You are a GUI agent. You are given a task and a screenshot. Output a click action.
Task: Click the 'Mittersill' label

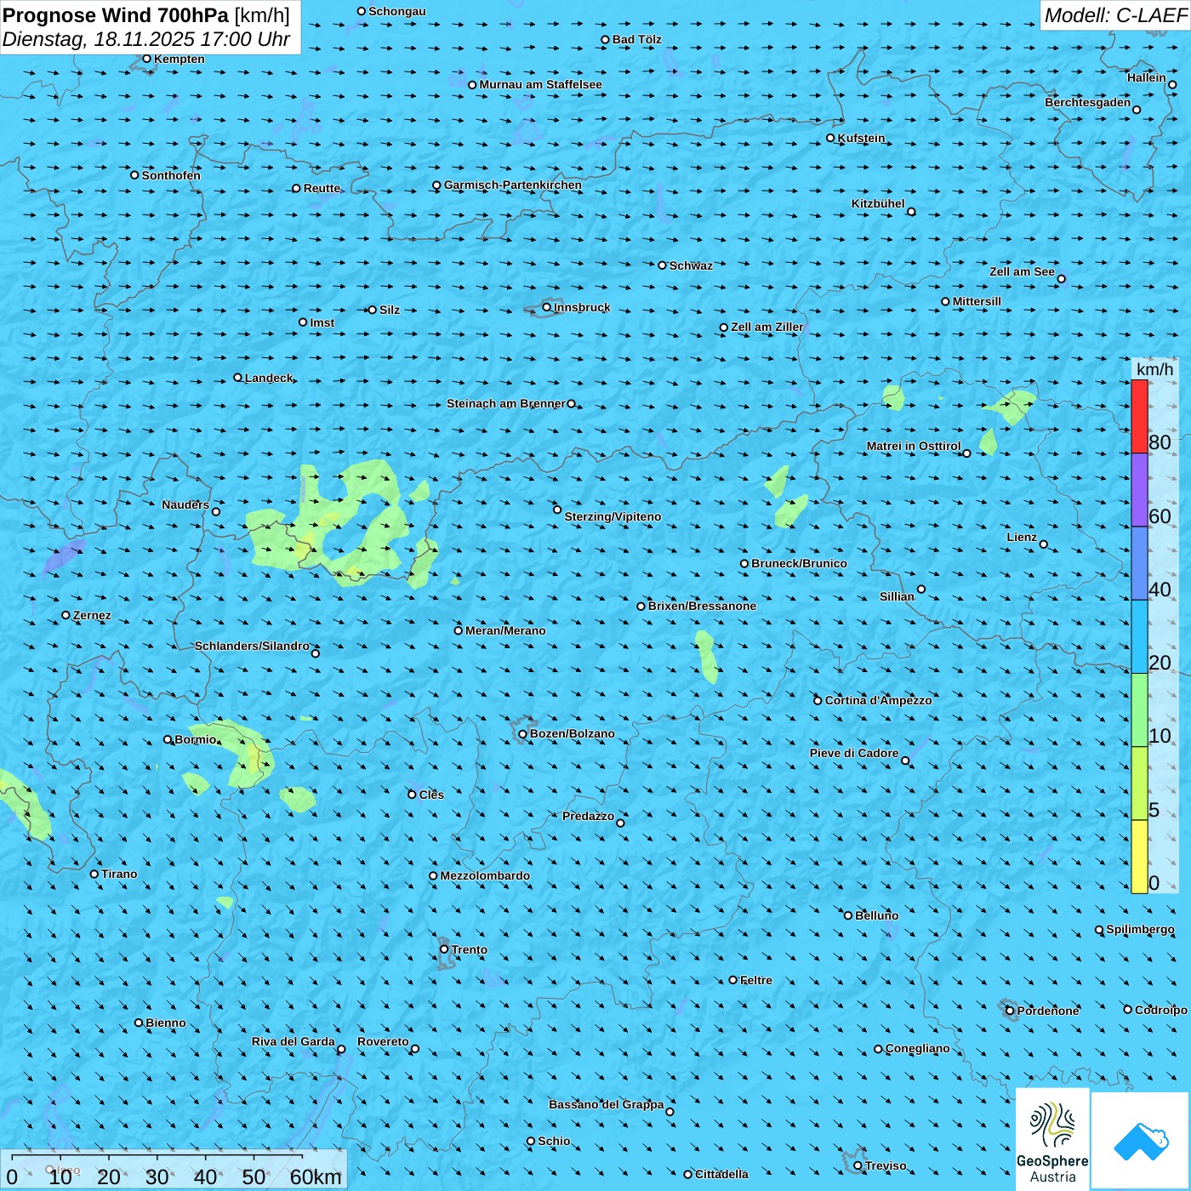[977, 301]
